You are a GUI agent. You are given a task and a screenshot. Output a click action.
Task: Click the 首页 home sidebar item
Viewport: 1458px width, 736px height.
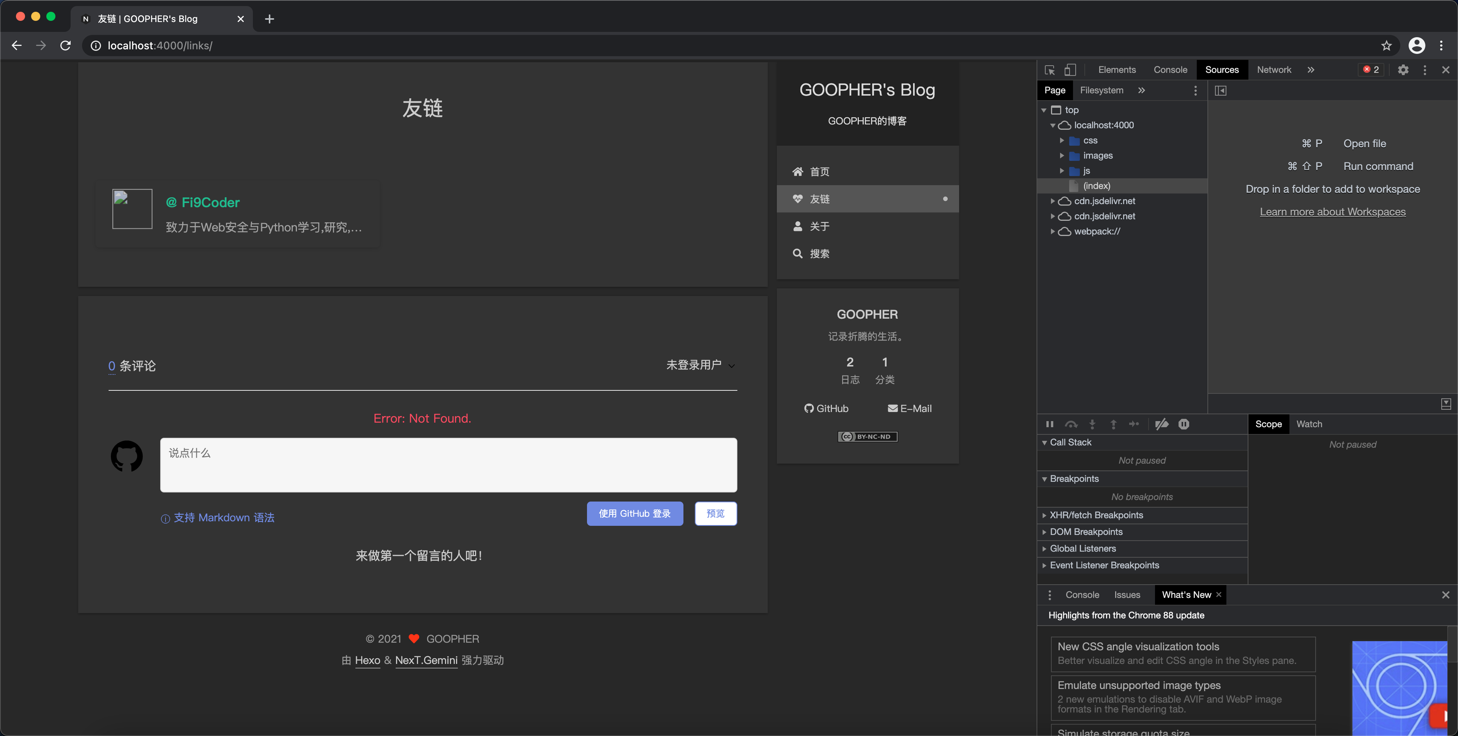click(x=868, y=171)
